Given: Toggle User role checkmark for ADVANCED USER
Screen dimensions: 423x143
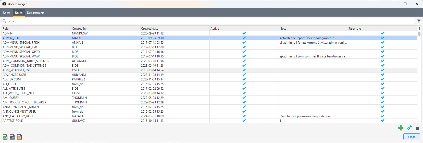Looking at the screenshot, I should click(x=382, y=75).
